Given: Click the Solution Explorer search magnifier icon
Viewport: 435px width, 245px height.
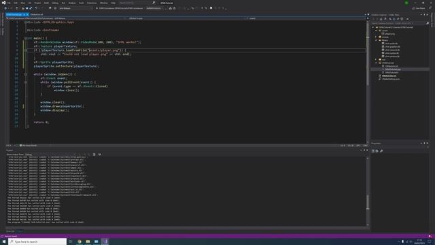Looking at the screenshot, I should [x=428, y=23].
